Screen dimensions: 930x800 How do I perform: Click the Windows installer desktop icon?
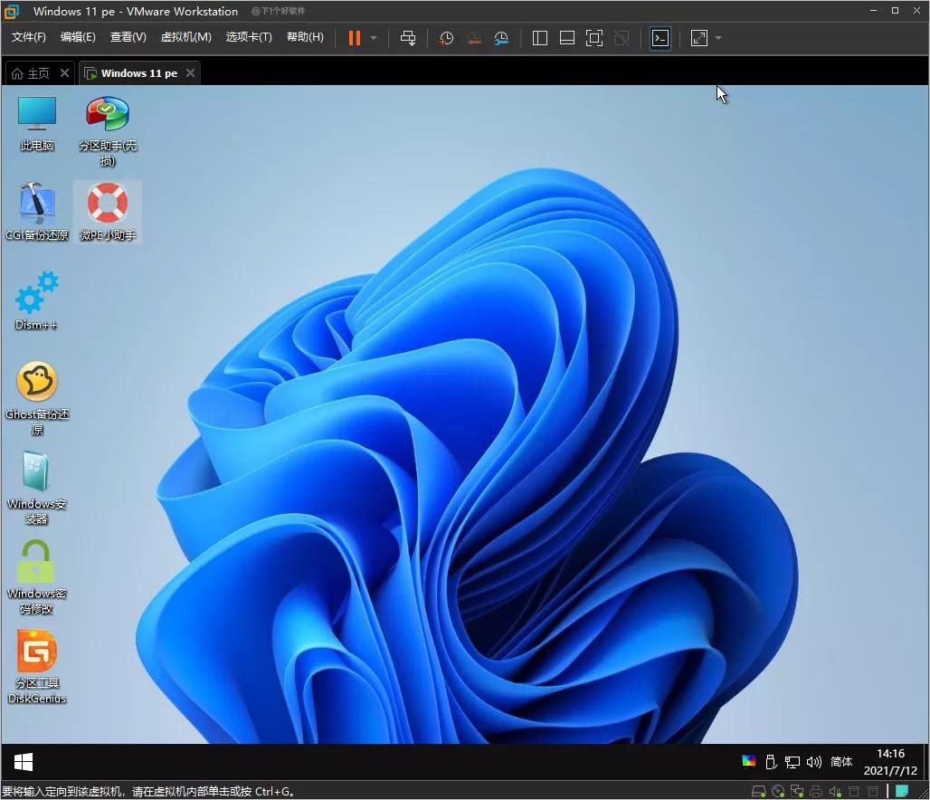coord(37,473)
